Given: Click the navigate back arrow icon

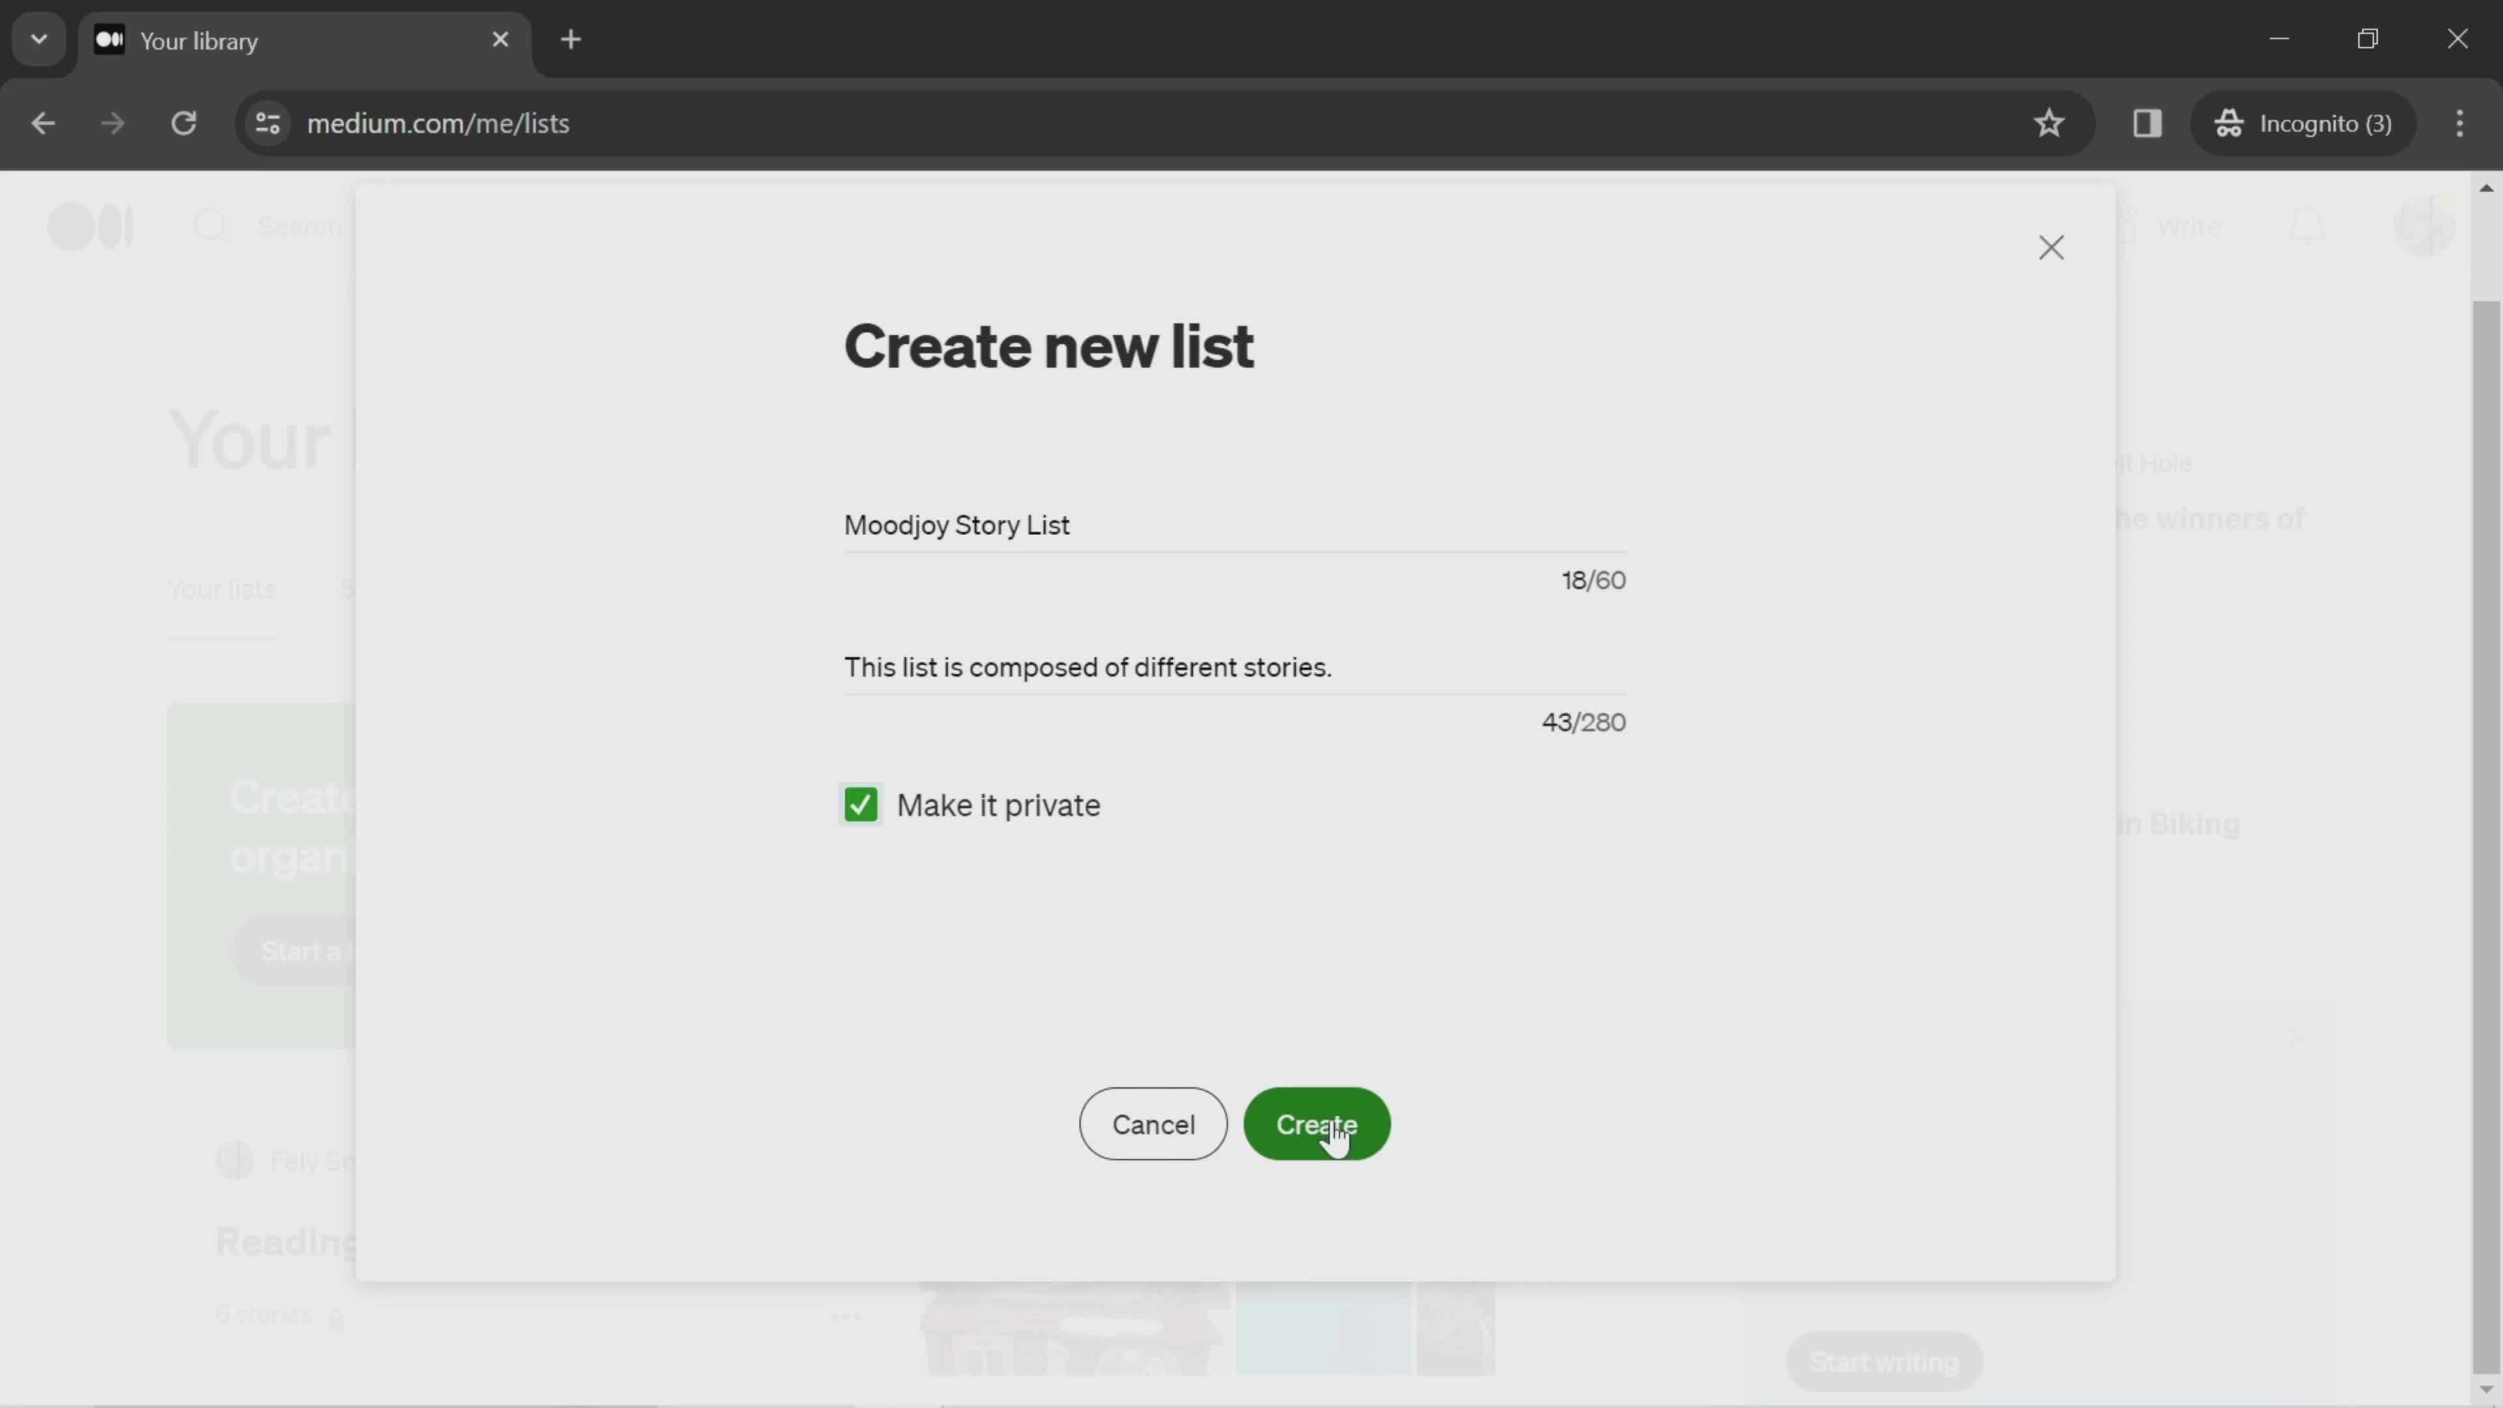Looking at the screenshot, I should pos(43,122).
